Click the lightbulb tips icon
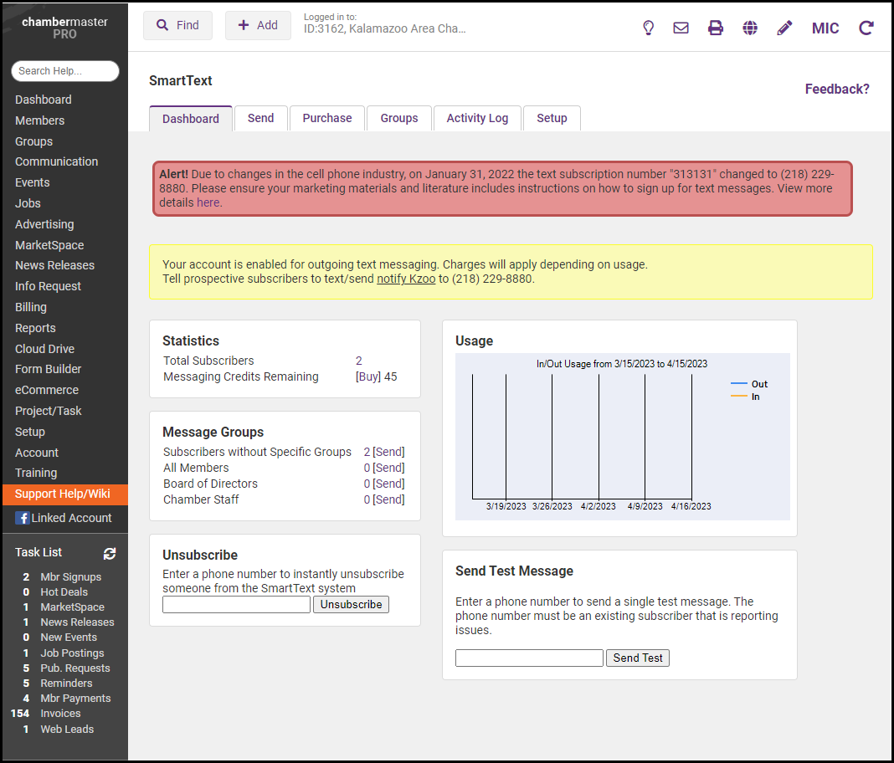The height and width of the screenshot is (763, 894). pos(648,28)
